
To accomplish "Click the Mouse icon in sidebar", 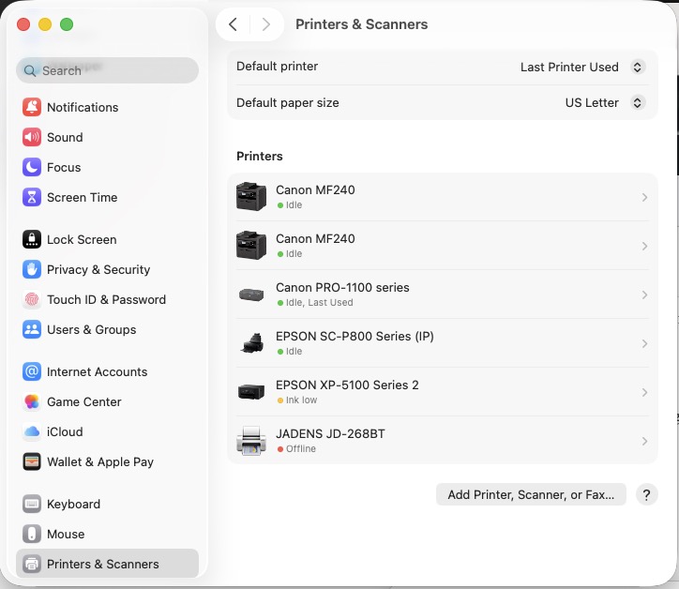I will [x=32, y=534].
